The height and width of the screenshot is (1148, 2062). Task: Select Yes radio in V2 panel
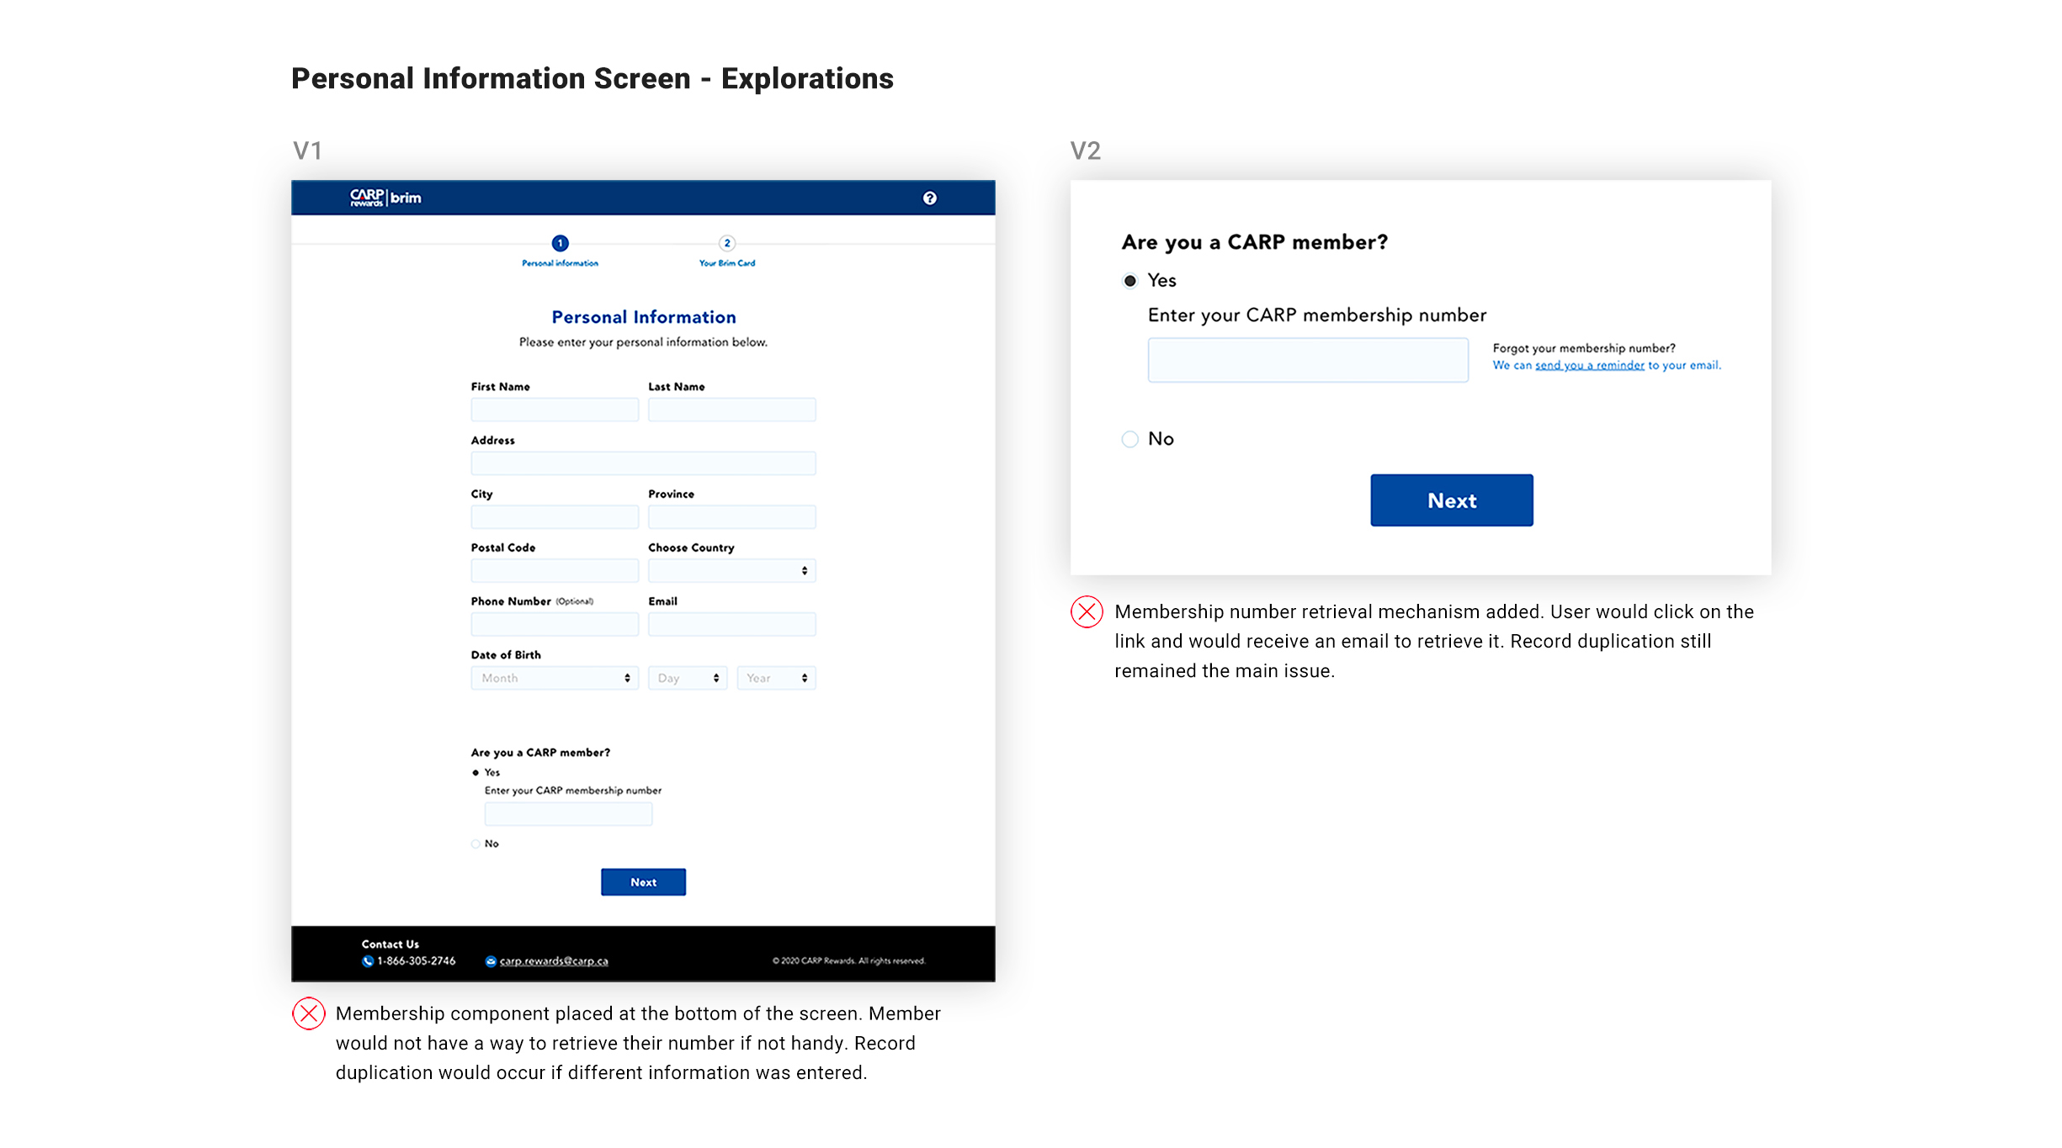1130,281
